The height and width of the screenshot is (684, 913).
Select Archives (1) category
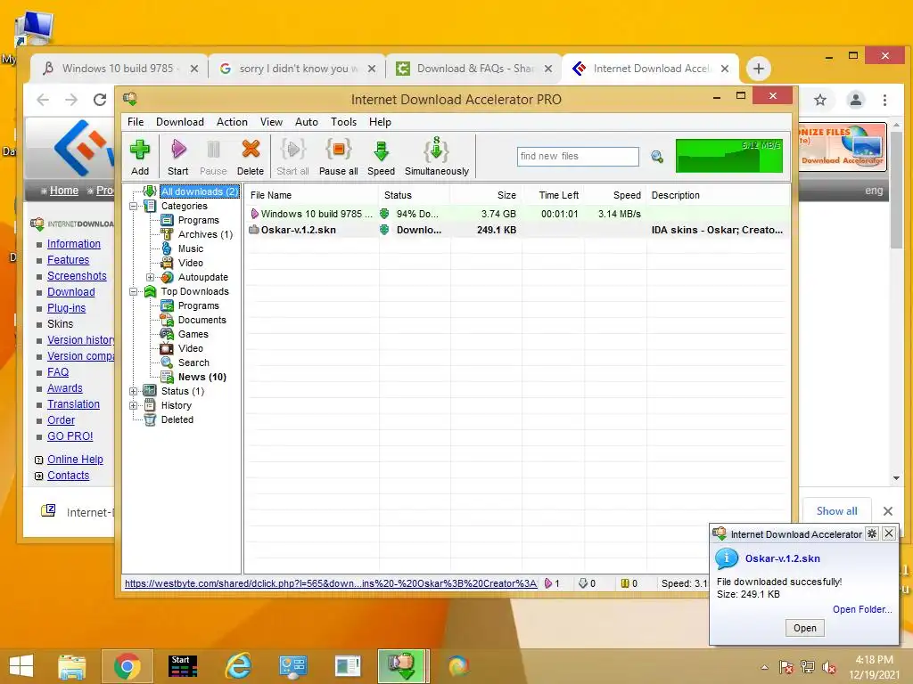point(205,234)
